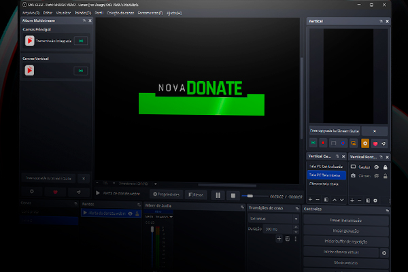The image size is (408, 272).
Task: Click the square backtrack icon in Vertical toolbar
Action: [333, 143]
